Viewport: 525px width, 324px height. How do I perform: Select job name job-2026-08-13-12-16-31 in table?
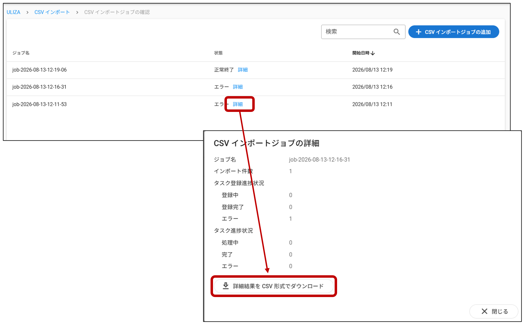click(x=39, y=87)
